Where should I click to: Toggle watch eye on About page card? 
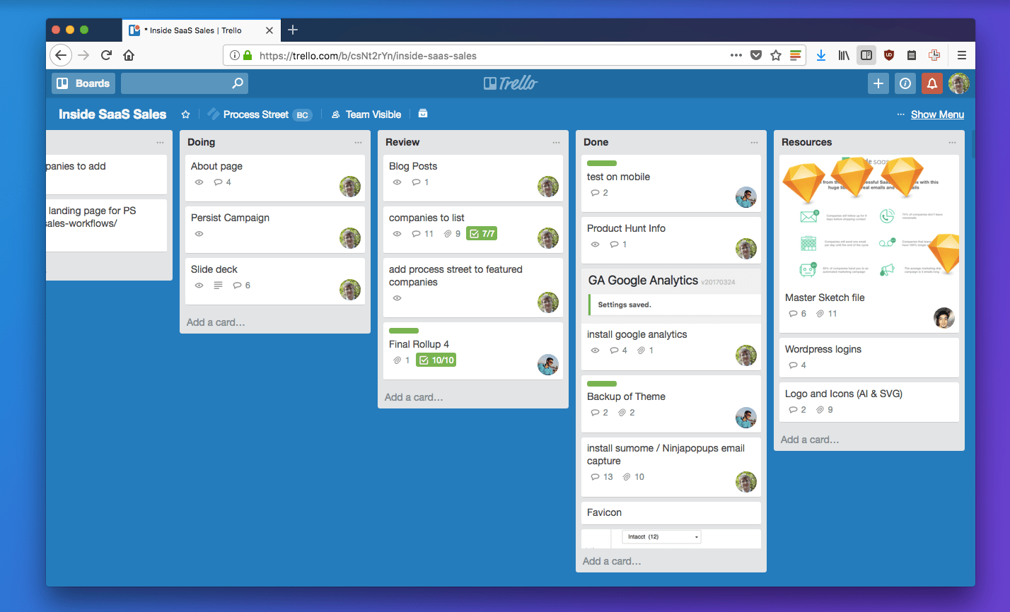click(199, 182)
